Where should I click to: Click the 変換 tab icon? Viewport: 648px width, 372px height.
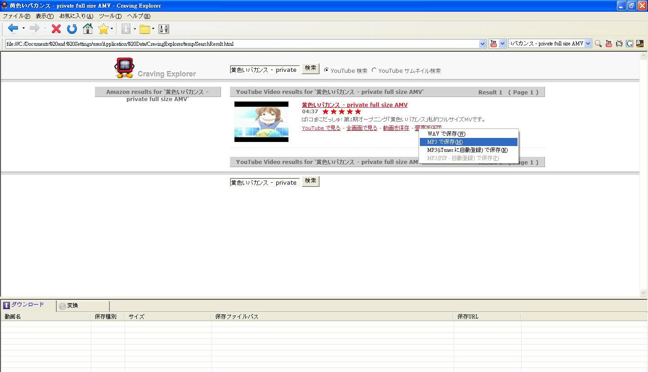pyautogui.click(x=63, y=306)
